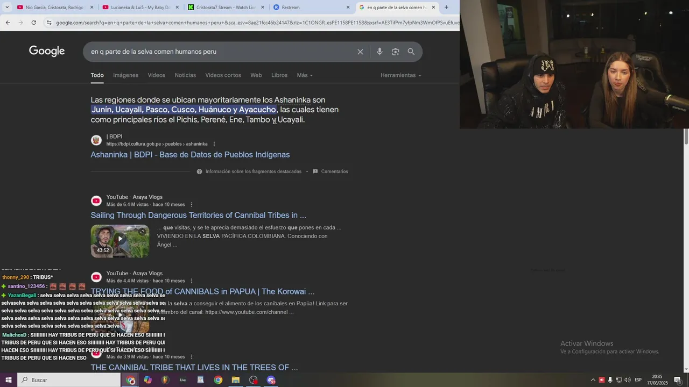View site information for the address bar
The height and width of the screenshot is (387, 689).
pos(49,23)
